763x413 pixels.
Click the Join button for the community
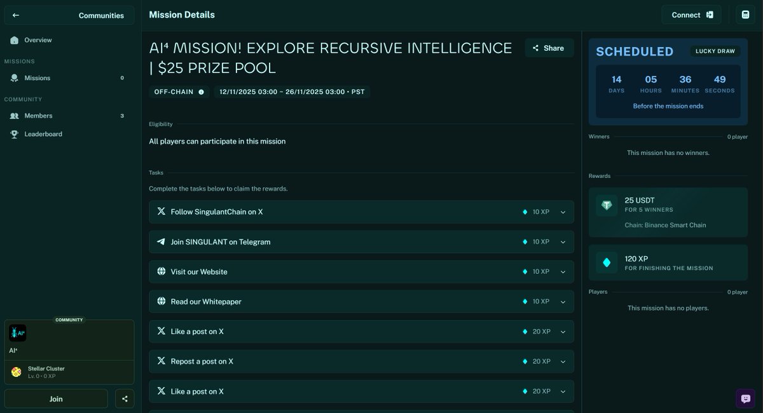[56, 398]
